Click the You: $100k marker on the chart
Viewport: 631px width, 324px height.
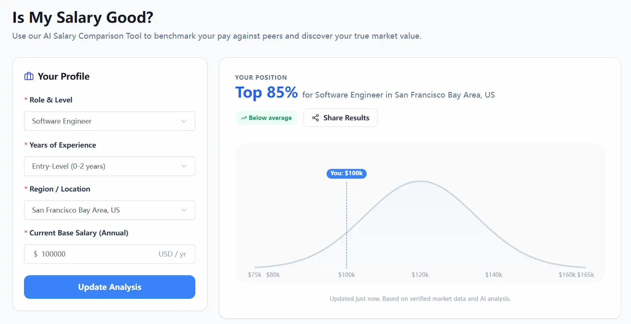[346, 173]
